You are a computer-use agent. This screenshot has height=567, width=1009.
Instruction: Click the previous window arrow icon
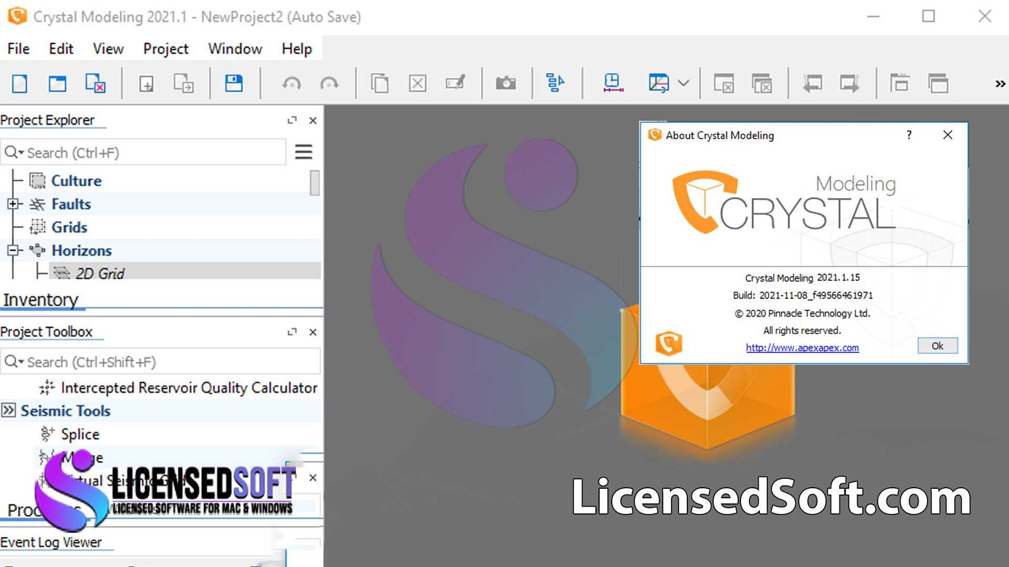point(812,83)
